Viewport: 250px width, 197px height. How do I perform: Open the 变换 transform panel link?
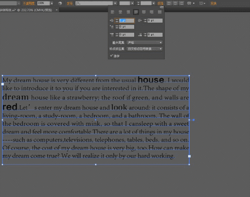point(214,3)
